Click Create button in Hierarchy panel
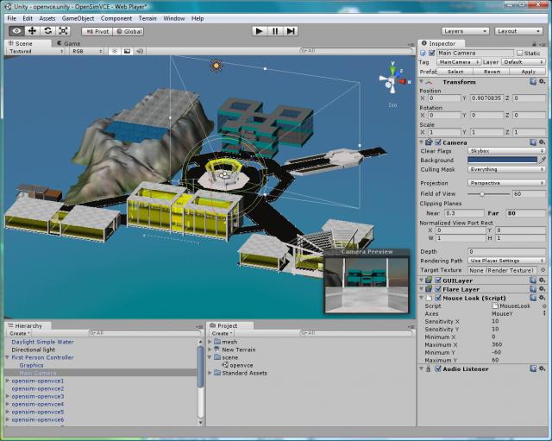This screenshot has width=552, height=441. (x=19, y=333)
